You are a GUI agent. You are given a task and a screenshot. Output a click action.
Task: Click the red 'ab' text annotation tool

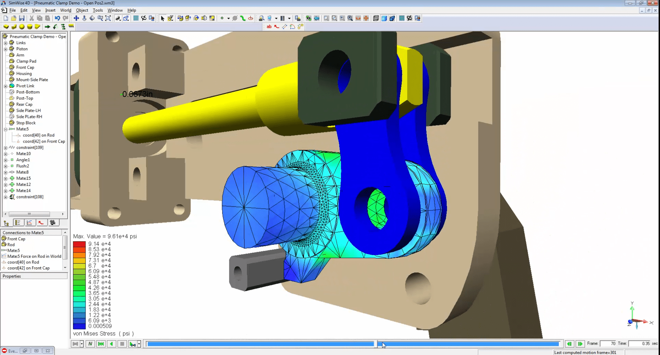point(269,26)
